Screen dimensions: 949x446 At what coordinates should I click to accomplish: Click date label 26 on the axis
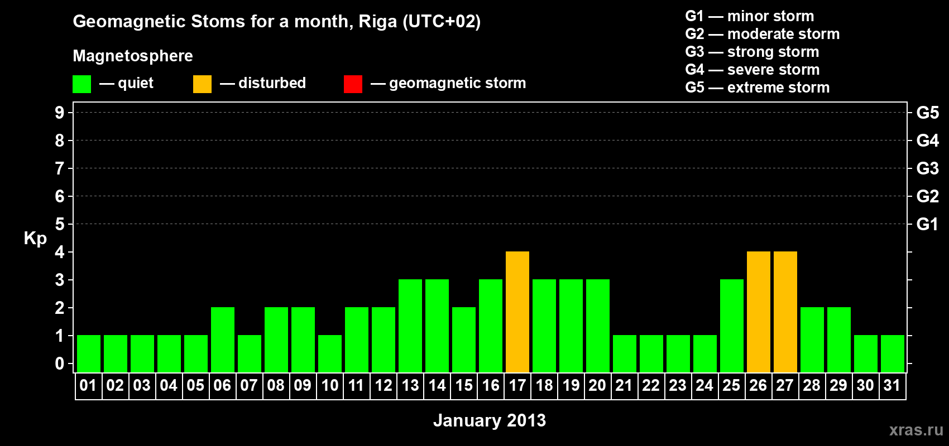[758, 385]
